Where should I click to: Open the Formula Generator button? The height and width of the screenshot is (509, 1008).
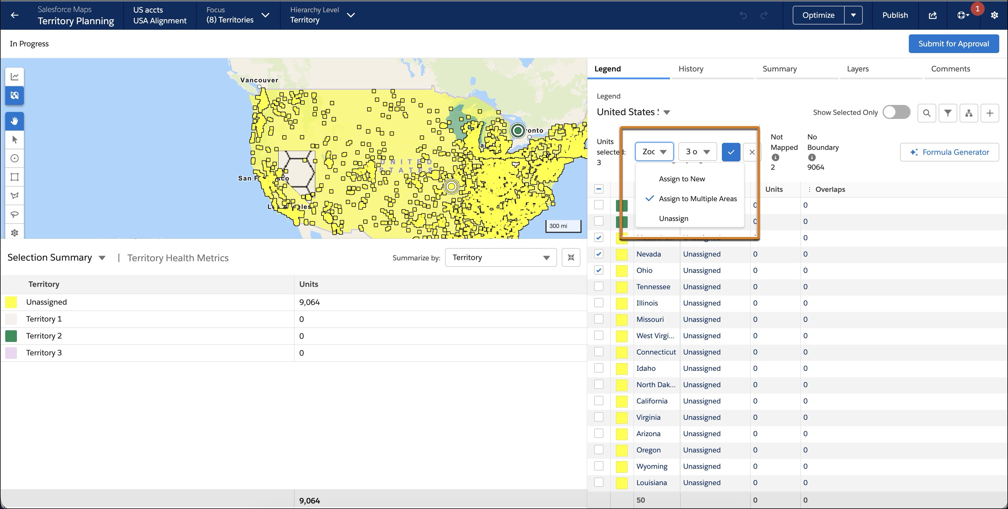point(949,152)
